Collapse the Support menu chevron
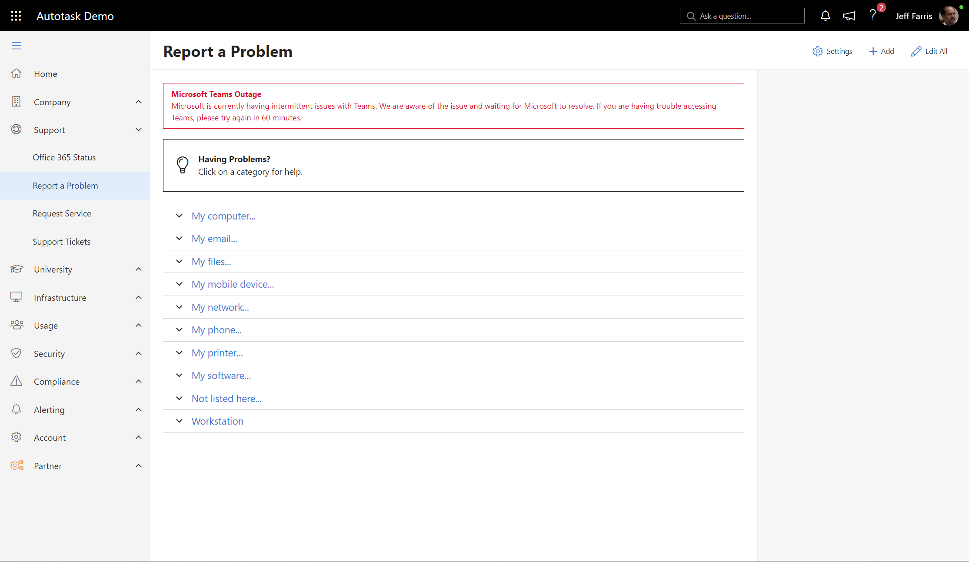 tap(139, 130)
